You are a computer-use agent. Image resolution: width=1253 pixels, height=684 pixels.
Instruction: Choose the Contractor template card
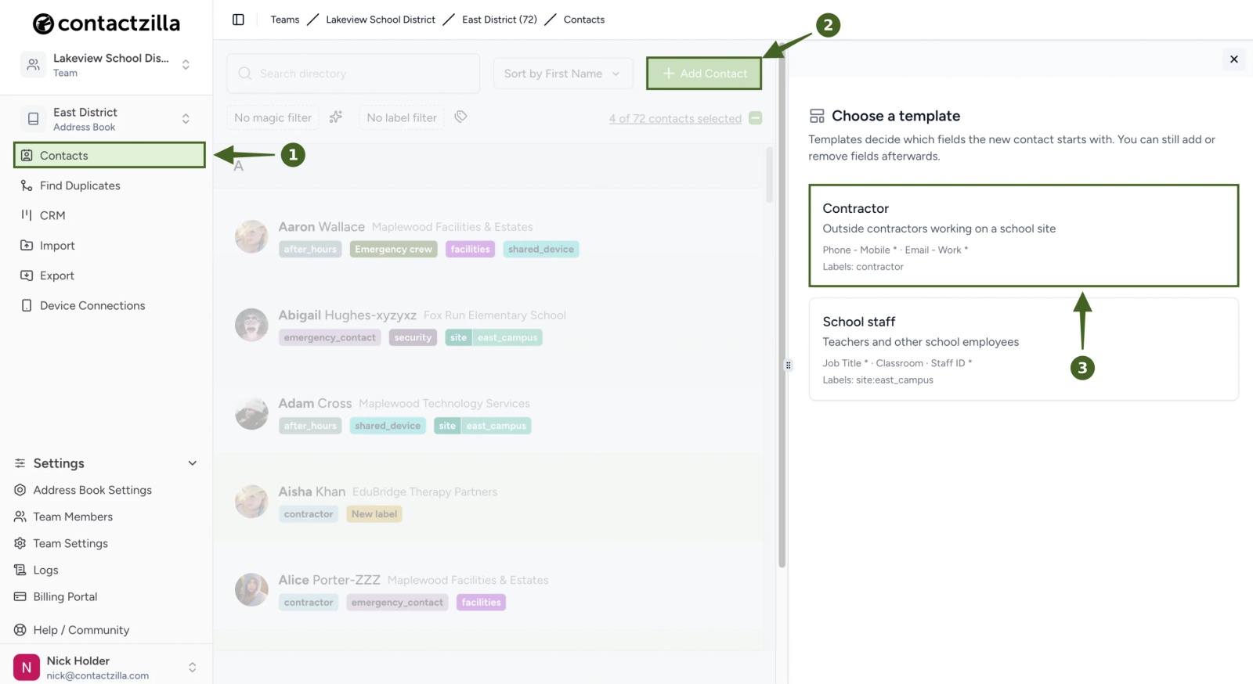(1024, 236)
